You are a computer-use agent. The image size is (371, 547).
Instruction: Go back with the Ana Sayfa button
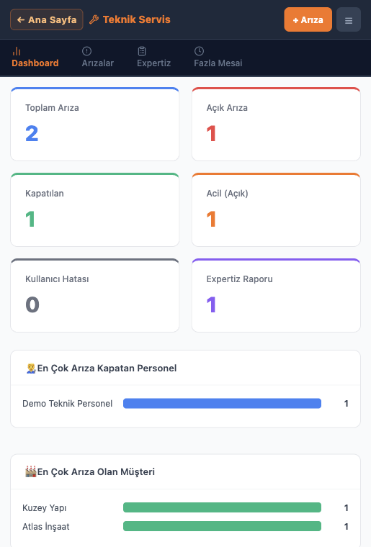pyautogui.click(x=46, y=19)
